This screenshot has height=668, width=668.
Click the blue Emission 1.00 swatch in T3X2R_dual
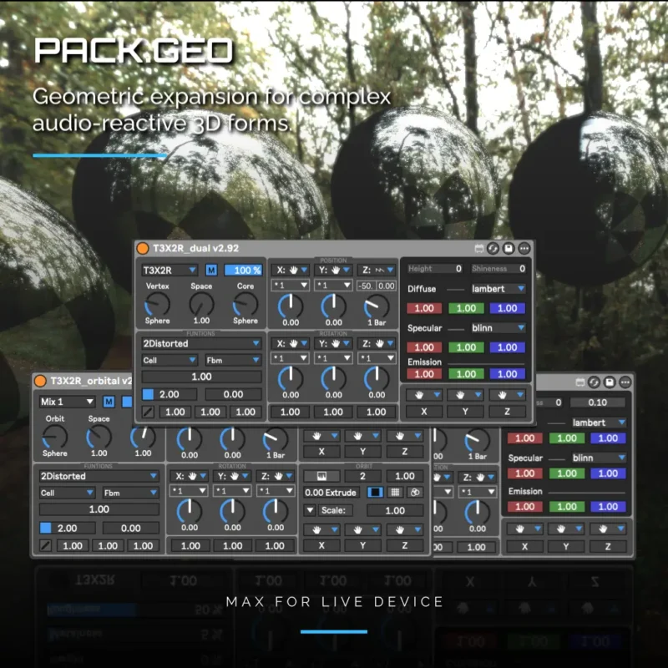point(508,374)
